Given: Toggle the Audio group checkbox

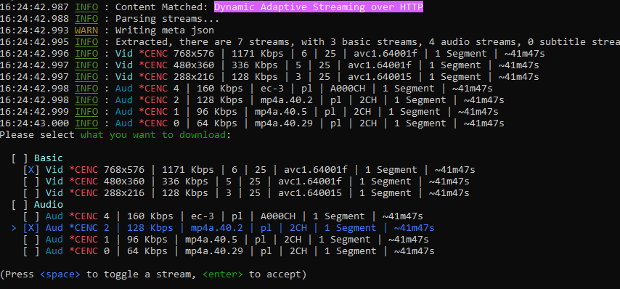Looking at the screenshot, I should click(x=20, y=205).
